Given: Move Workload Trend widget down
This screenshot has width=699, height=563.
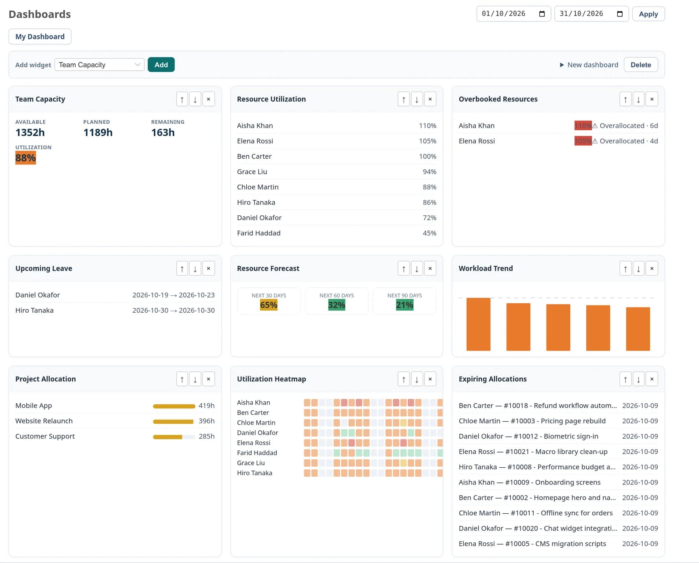Looking at the screenshot, I should pyautogui.click(x=639, y=268).
